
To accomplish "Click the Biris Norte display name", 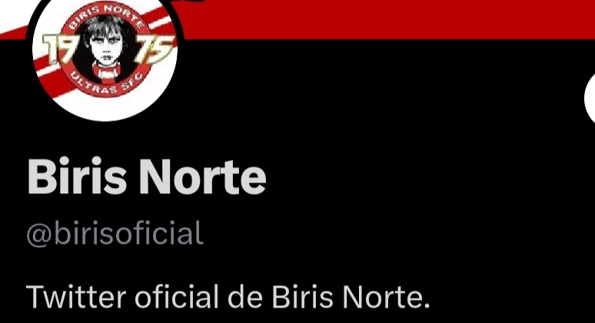I will 147,176.
